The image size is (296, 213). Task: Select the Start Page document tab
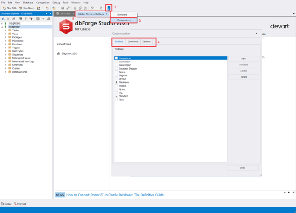click(64, 14)
